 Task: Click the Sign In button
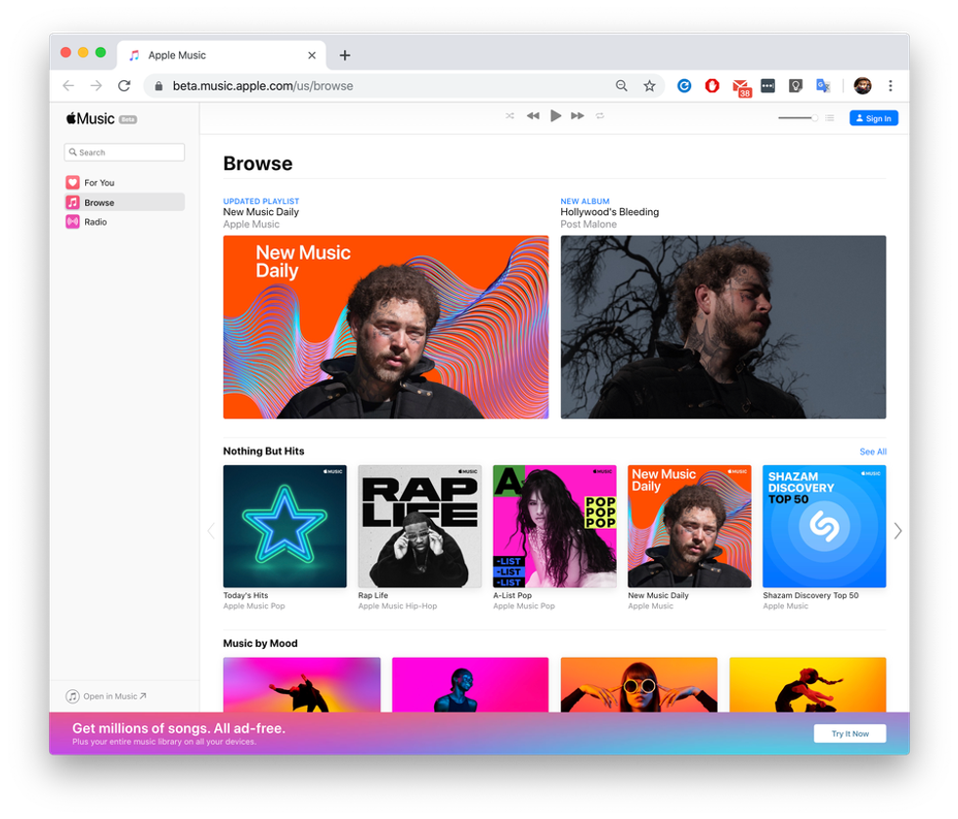pos(873,118)
